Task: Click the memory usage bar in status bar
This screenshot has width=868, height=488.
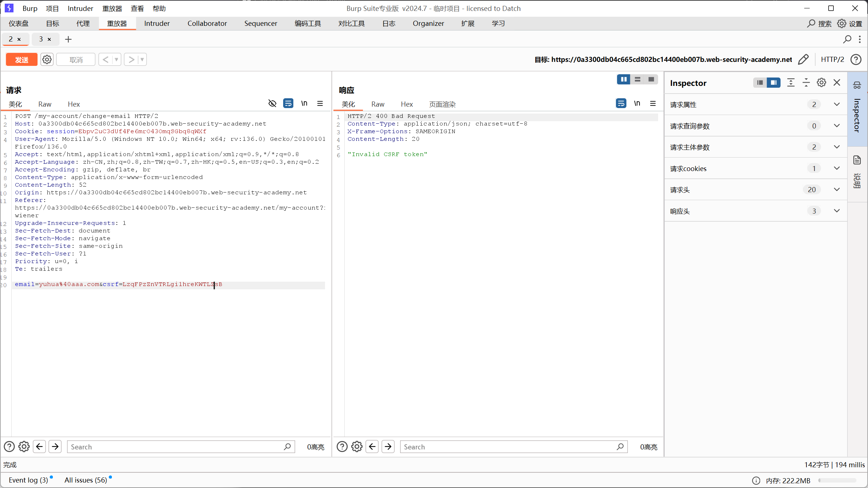Action: [x=837, y=480]
